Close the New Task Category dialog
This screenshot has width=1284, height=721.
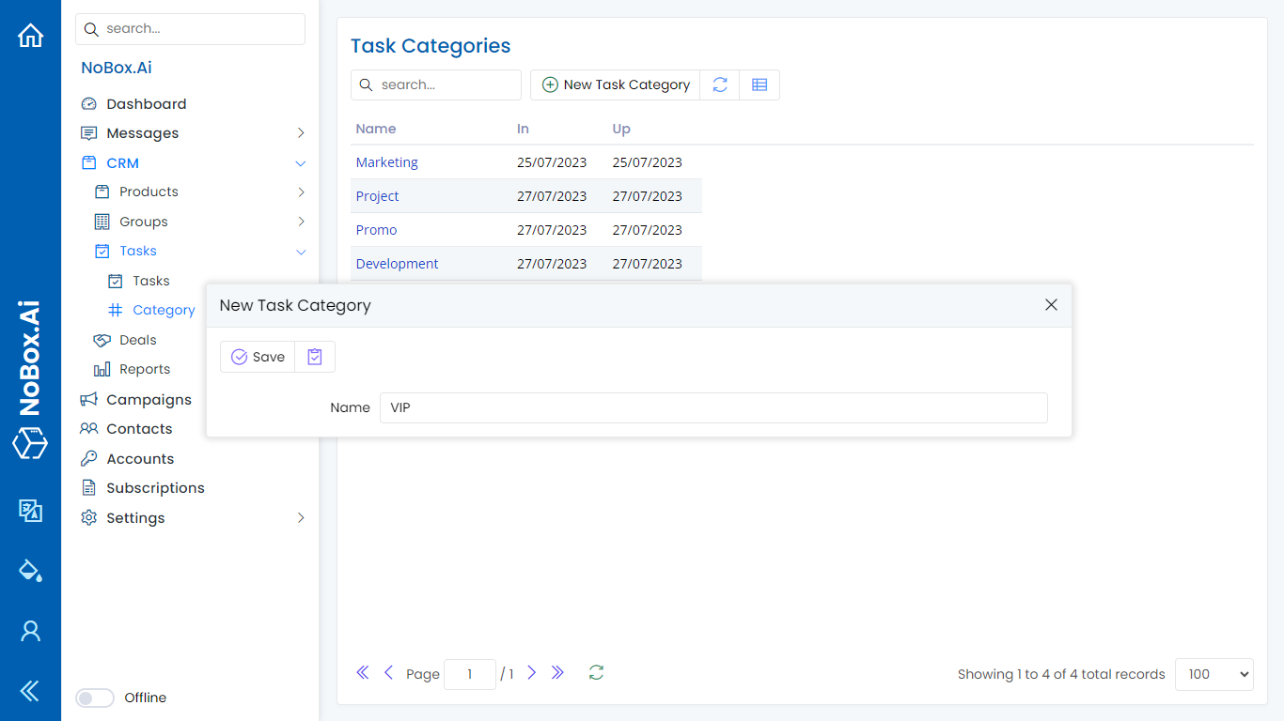[1051, 305]
